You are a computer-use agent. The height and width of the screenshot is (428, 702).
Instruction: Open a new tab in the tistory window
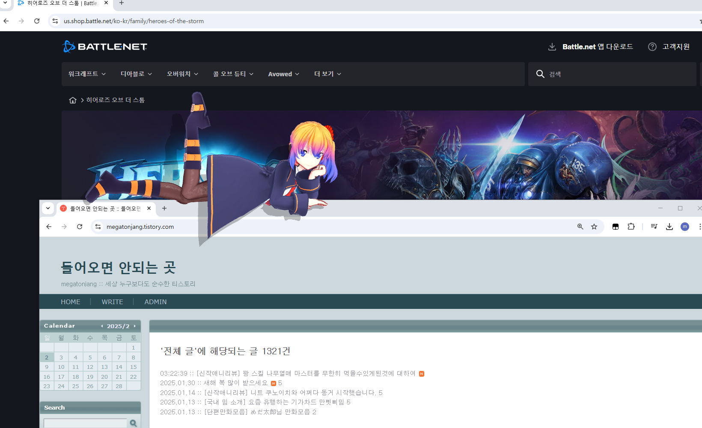click(x=164, y=208)
